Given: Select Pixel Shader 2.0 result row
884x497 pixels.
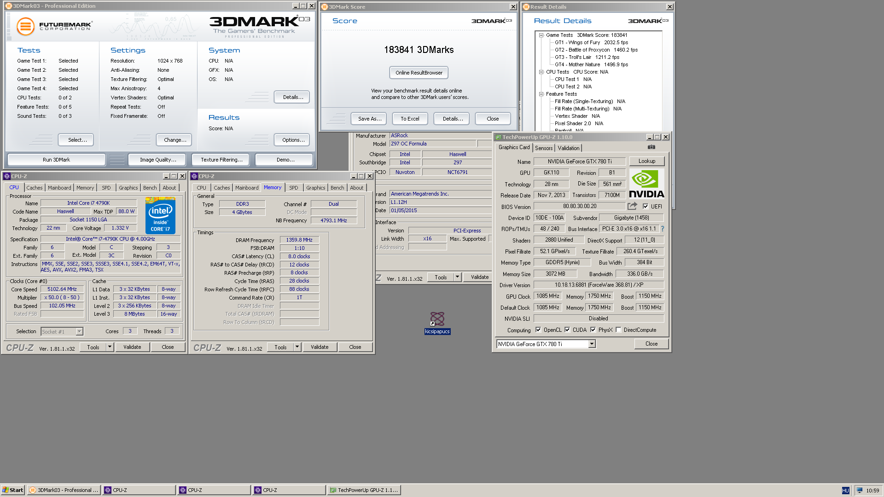Looking at the screenshot, I should tap(579, 123).
